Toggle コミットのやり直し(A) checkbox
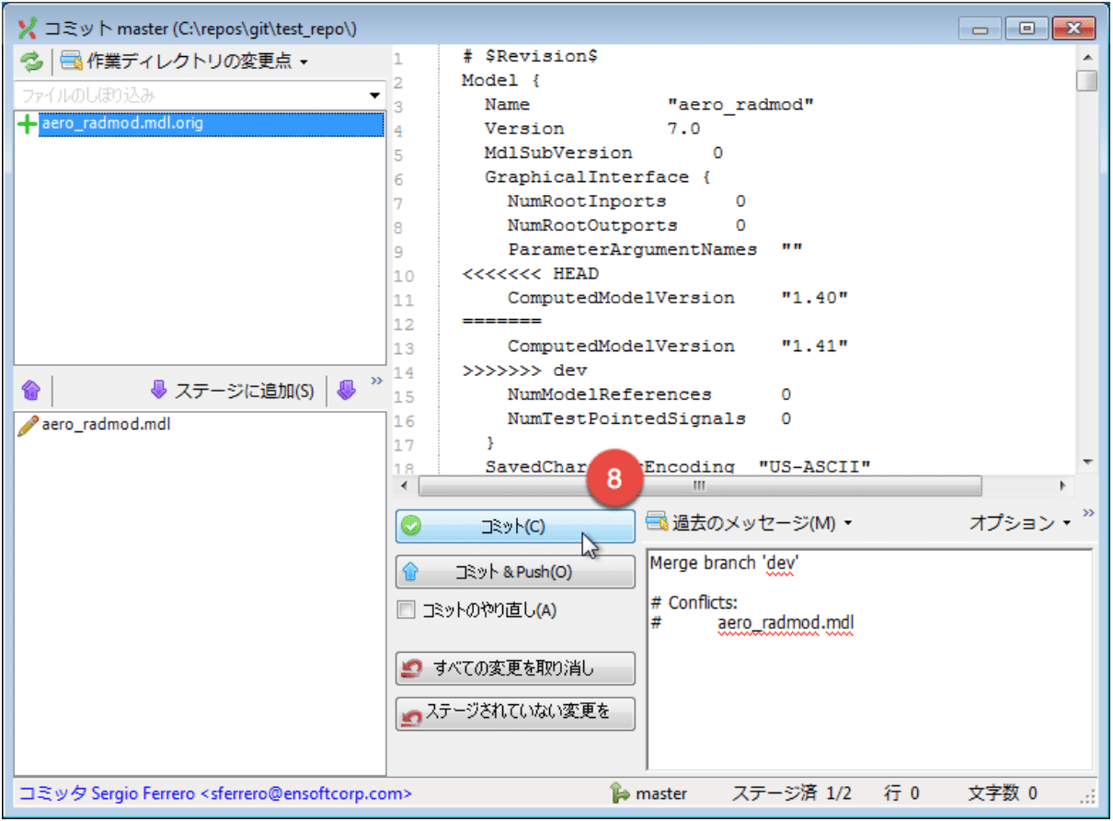Viewport: 1113px width, 821px height. (x=406, y=610)
